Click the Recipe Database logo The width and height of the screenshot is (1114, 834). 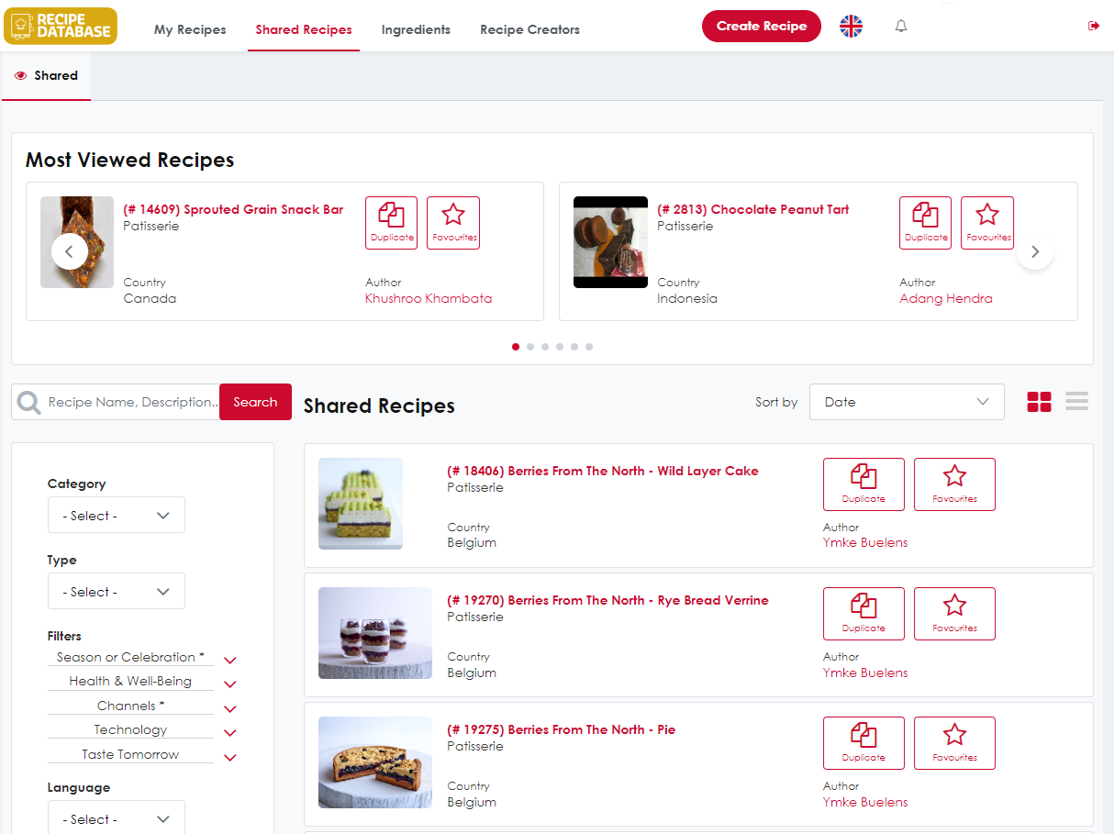[61, 27]
